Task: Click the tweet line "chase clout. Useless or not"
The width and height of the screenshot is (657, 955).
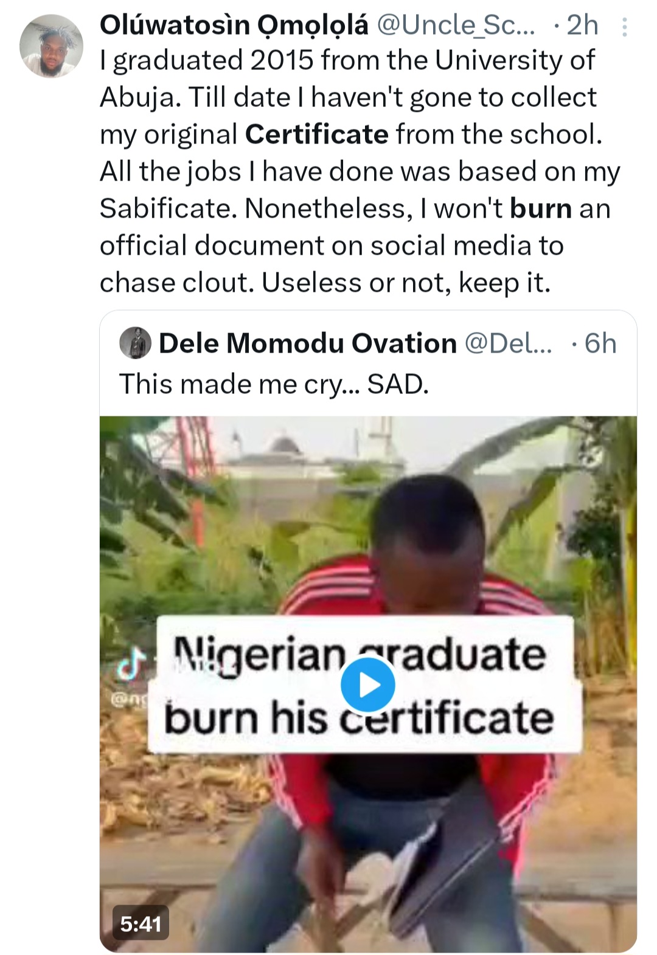Action: coord(324,283)
